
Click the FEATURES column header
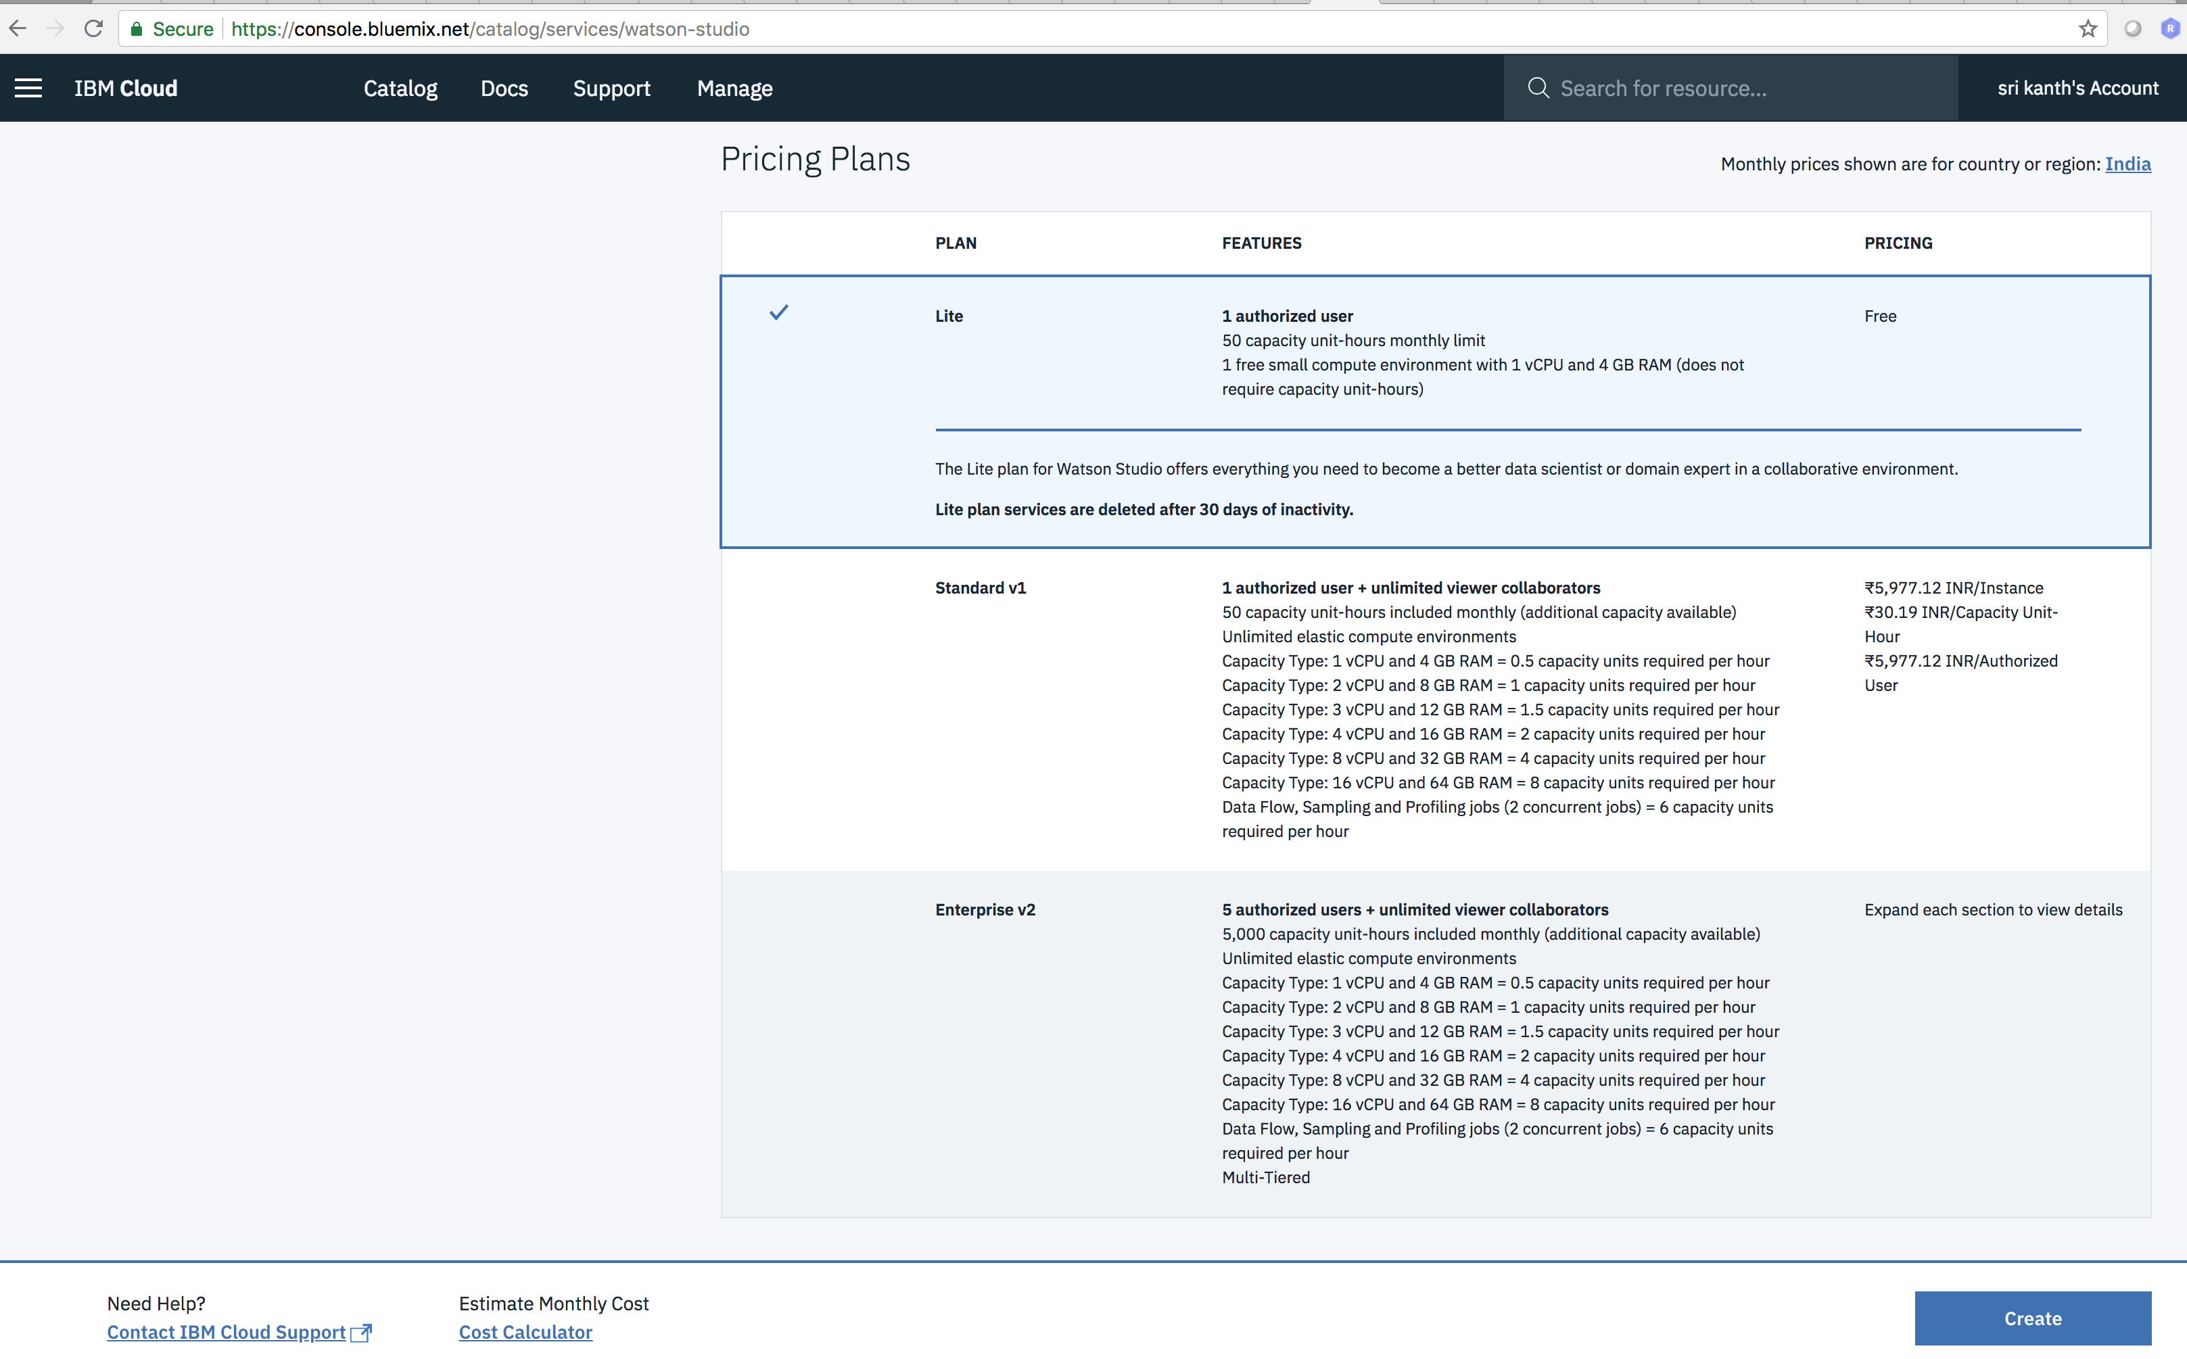point(1261,243)
